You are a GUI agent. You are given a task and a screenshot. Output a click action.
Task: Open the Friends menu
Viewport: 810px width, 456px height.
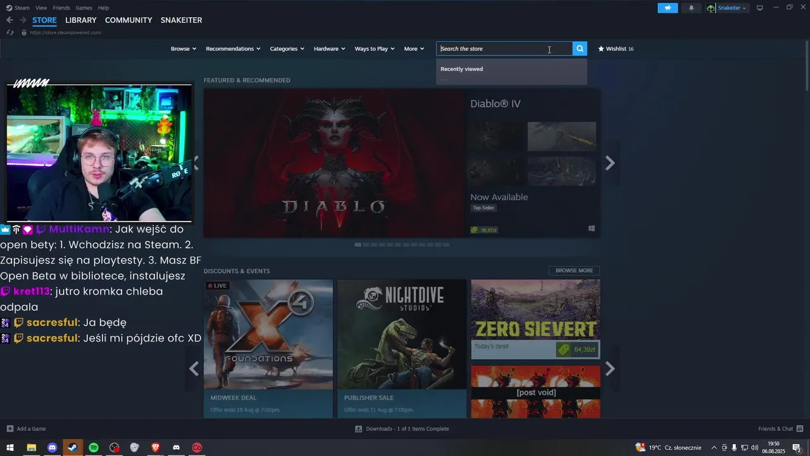[x=61, y=8]
